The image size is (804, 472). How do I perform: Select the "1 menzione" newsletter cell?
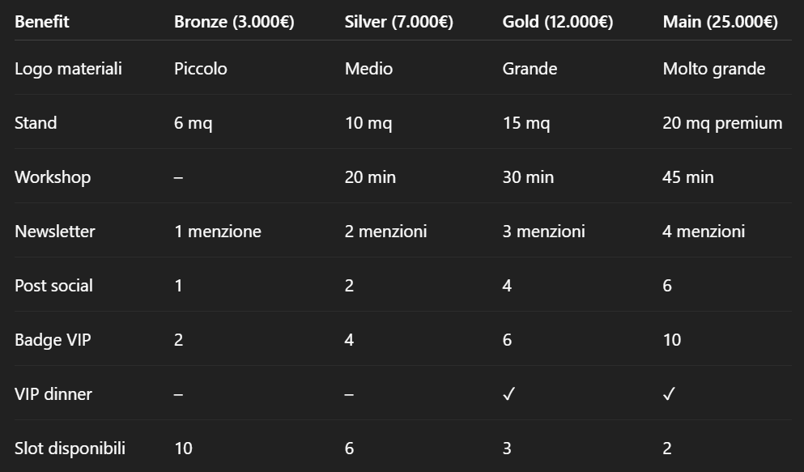218,232
